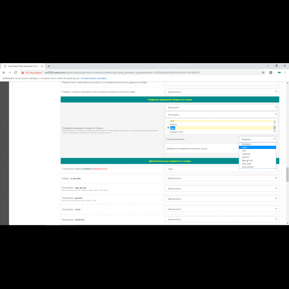This screenshot has height=289, width=289.
Task: Open new browser tab with plus
Action: pos(48,66)
